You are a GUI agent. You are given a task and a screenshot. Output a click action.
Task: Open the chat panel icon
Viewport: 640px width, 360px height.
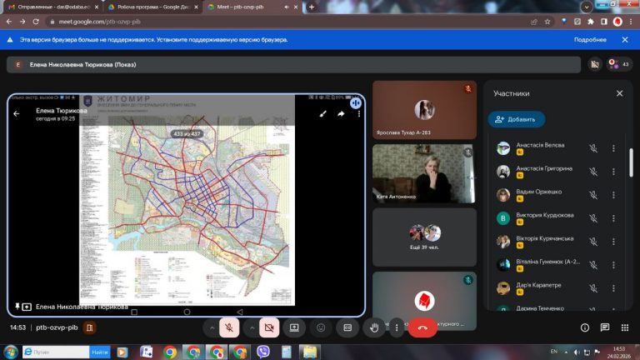click(605, 328)
